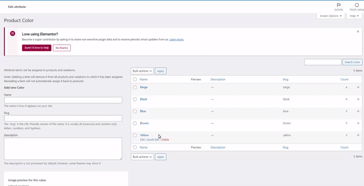Click the drag handle icon for Brown
The width and height of the screenshot is (364, 186).
(x=358, y=123)
